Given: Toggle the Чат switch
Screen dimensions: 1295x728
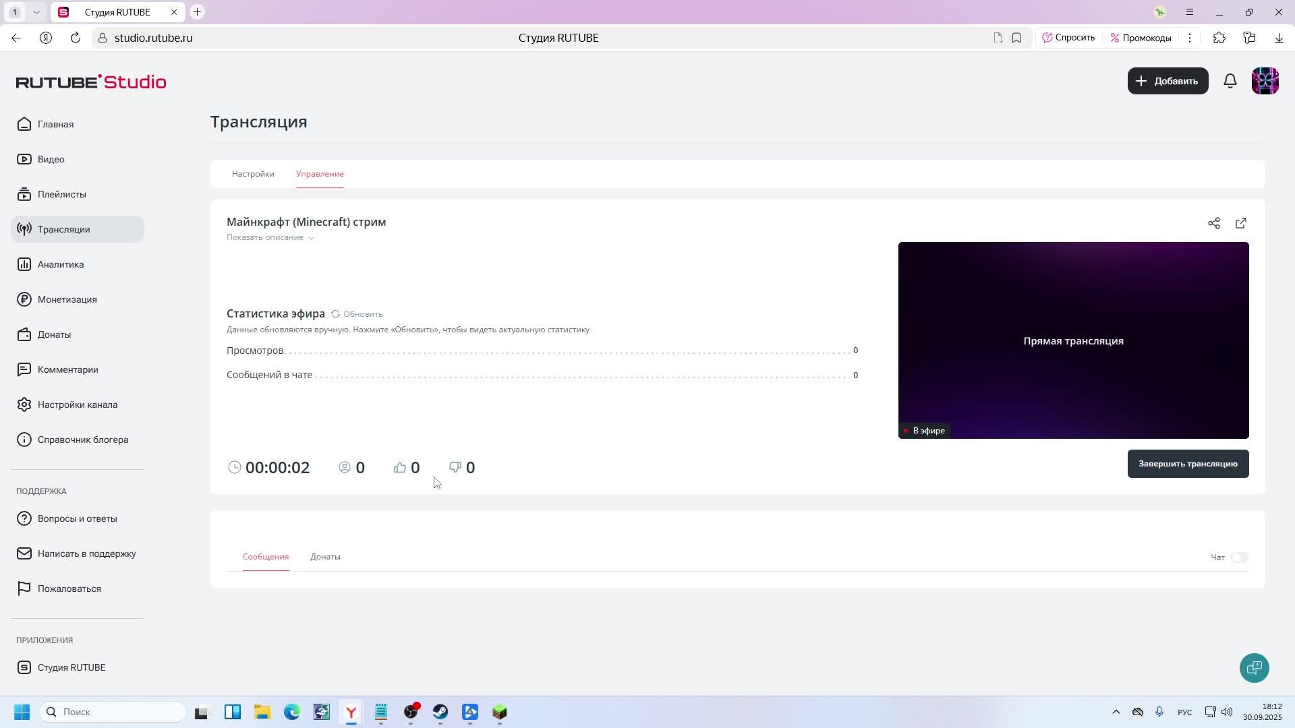Looking at the screenshot, I should click(1239, 557).
